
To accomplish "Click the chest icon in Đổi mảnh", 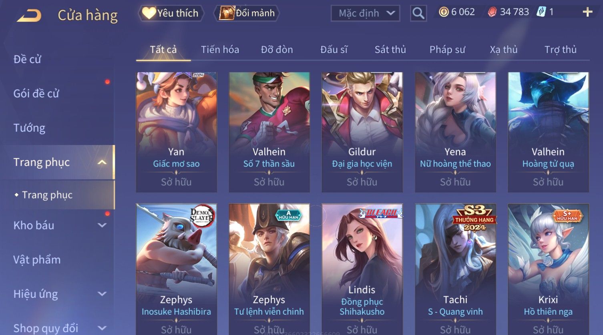I will (227, 13).
